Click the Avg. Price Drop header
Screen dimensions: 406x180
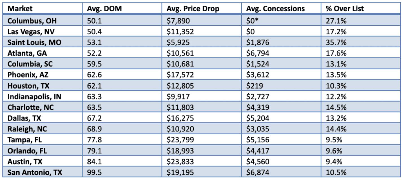tap(193, 8)
